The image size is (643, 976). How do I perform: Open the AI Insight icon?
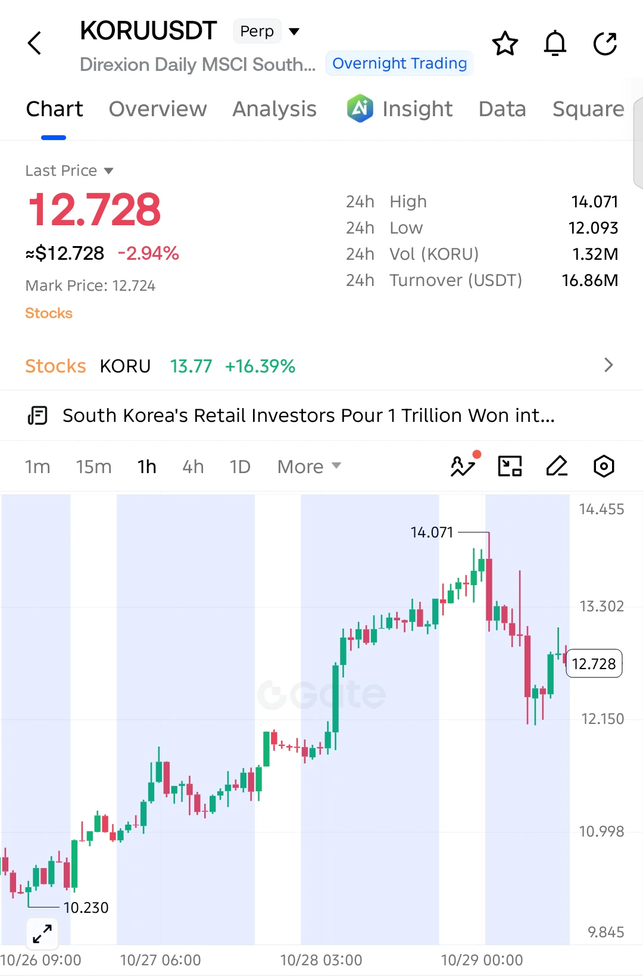pyautogui.click(x=360, y=108)
